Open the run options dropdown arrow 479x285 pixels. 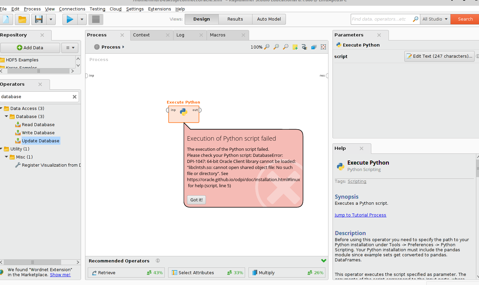(82, 19)
